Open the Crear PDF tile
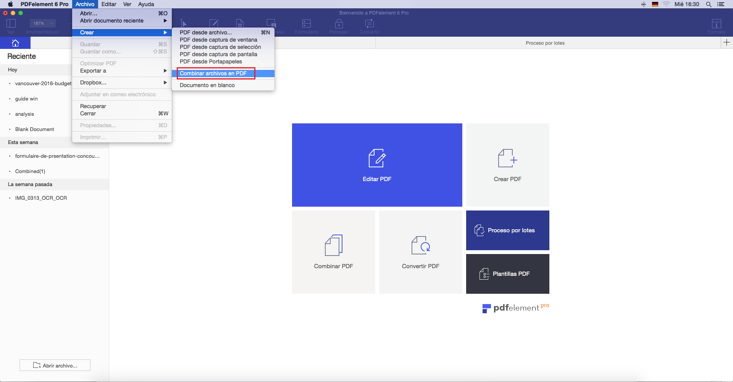 click(x=507, y=165)
